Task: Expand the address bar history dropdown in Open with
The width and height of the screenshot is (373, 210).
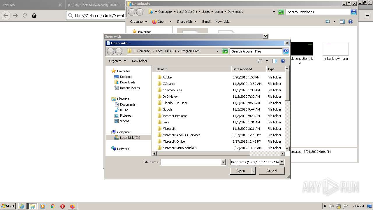Action: coord(218,51)
